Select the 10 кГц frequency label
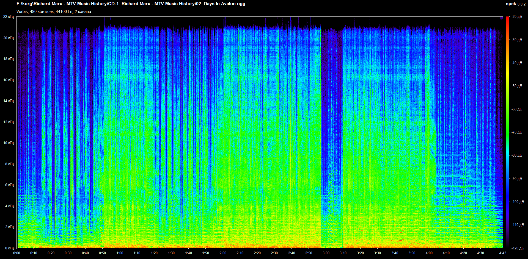The height and width of the screenshot is (259, 528). coord(9,143)
